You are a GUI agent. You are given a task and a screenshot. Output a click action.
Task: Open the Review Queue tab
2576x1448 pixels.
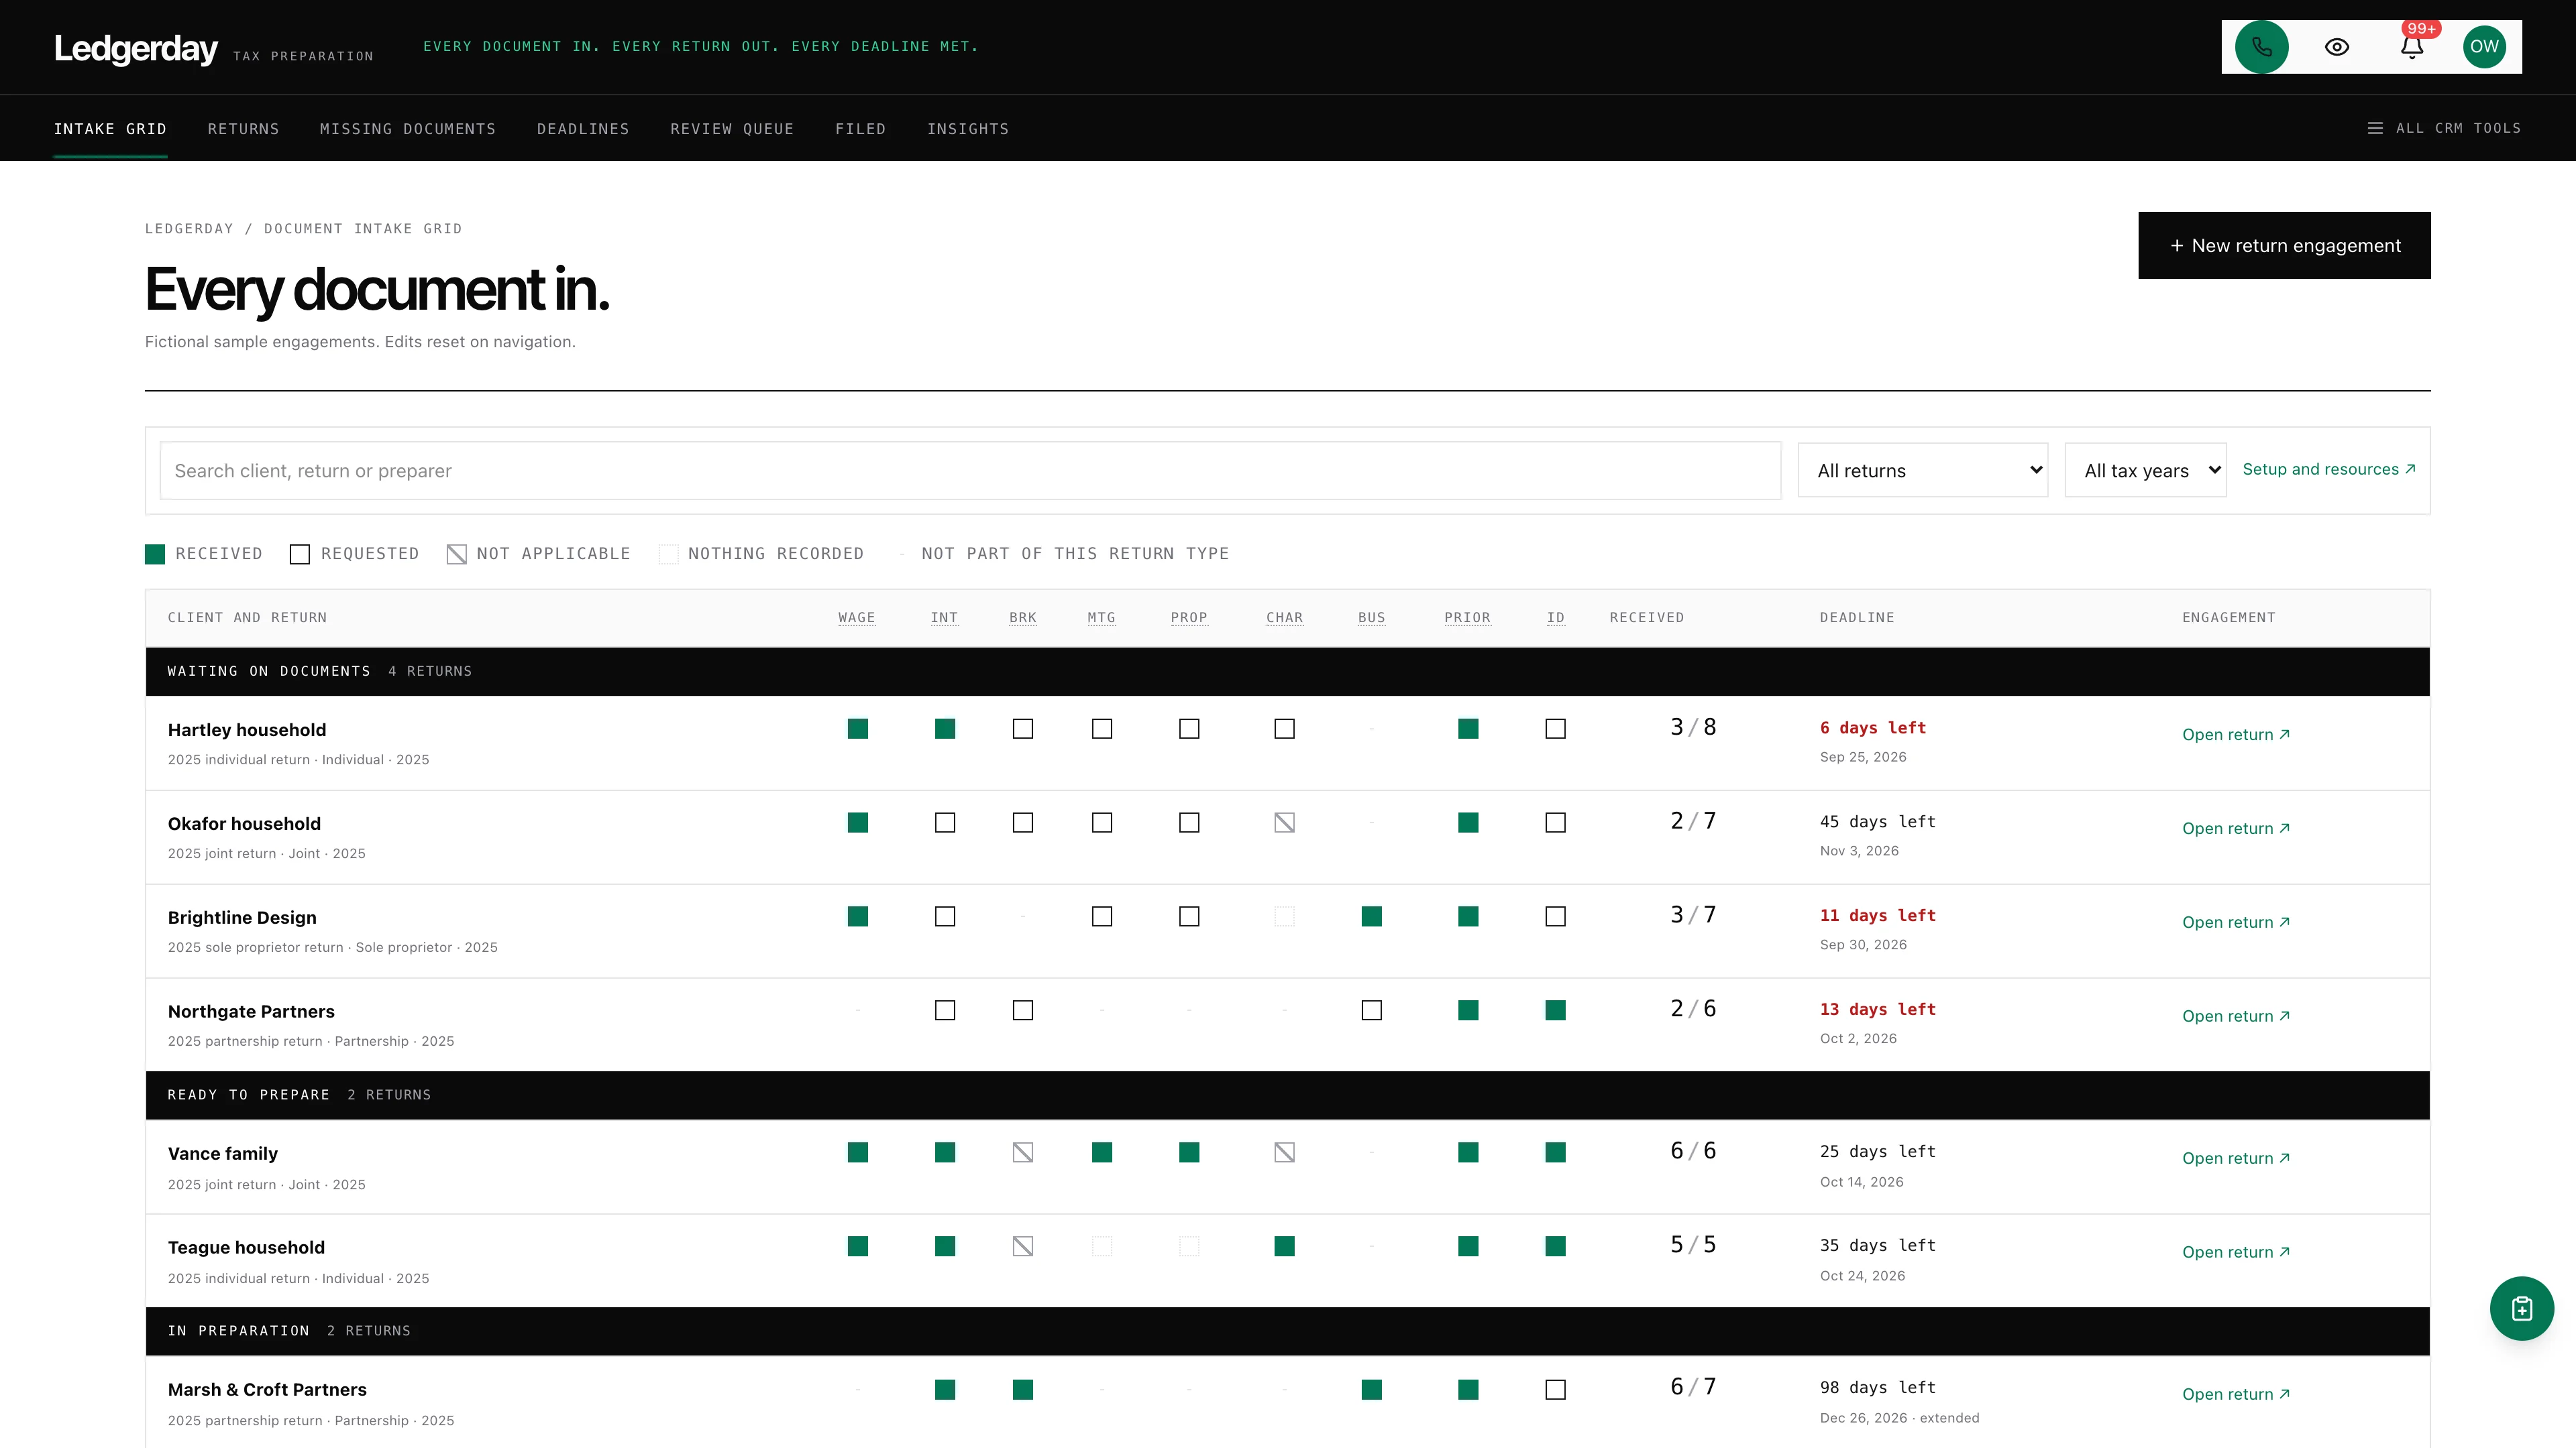point(732,129)
